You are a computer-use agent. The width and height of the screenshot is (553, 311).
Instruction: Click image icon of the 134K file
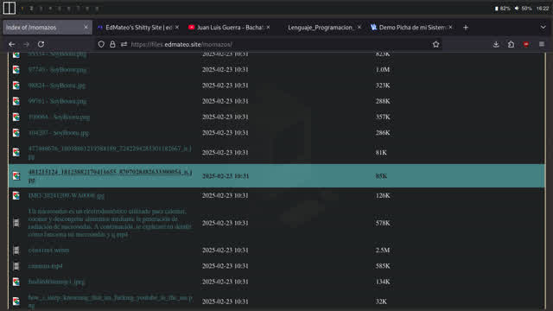pos(16,282)
